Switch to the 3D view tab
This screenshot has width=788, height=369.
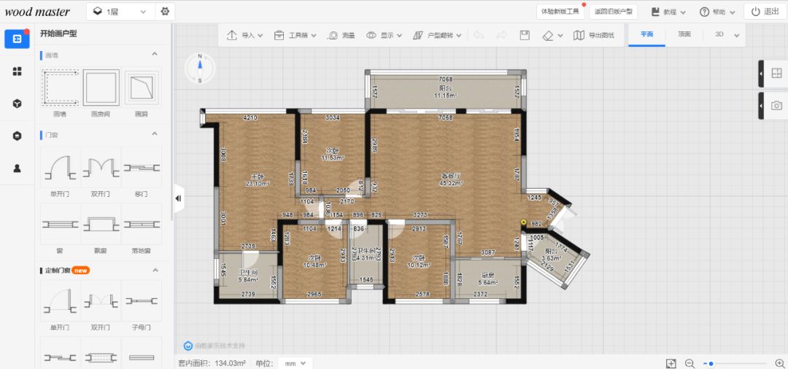click(719, 35)
